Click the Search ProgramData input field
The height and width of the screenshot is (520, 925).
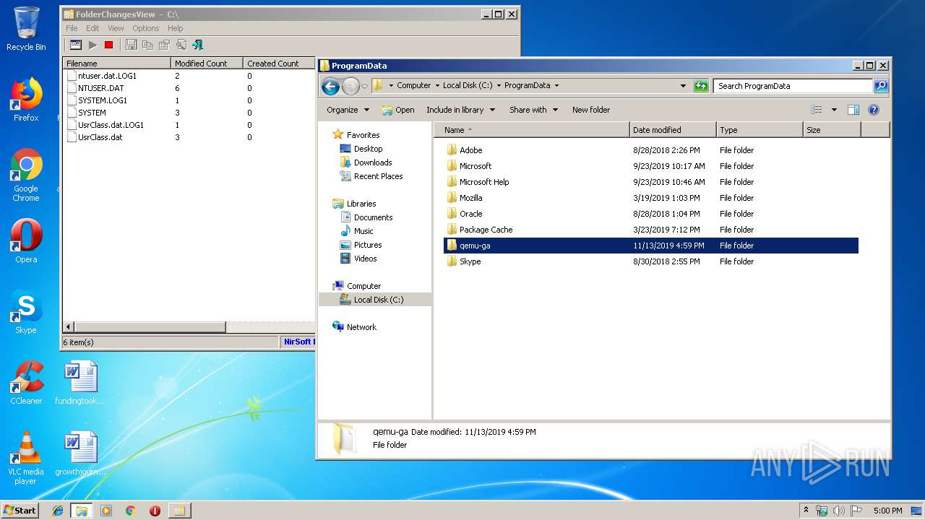(x=793, y=85)
